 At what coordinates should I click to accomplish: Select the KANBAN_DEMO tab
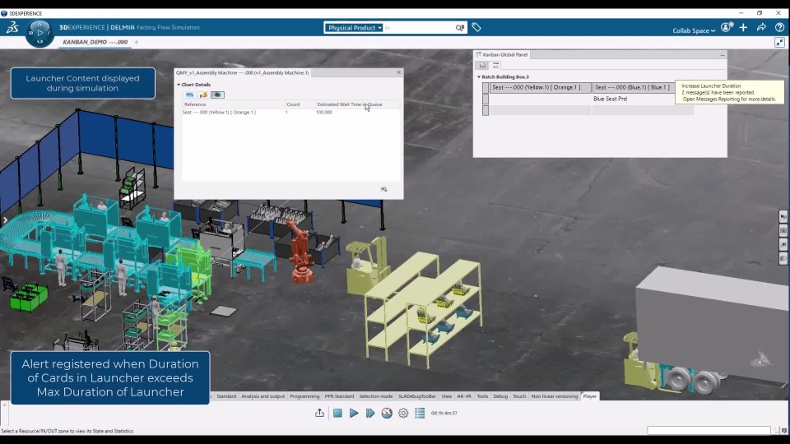tap(95, 42)
